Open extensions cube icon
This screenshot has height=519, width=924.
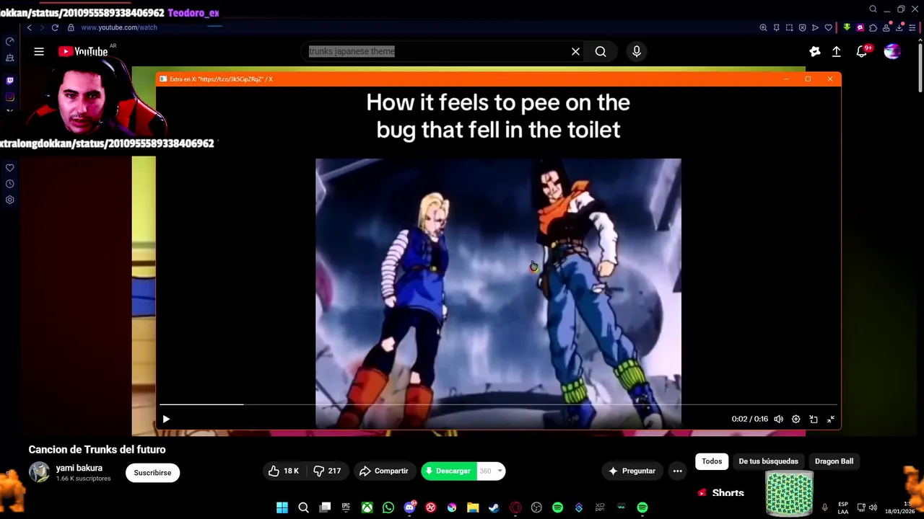[873, 27]
